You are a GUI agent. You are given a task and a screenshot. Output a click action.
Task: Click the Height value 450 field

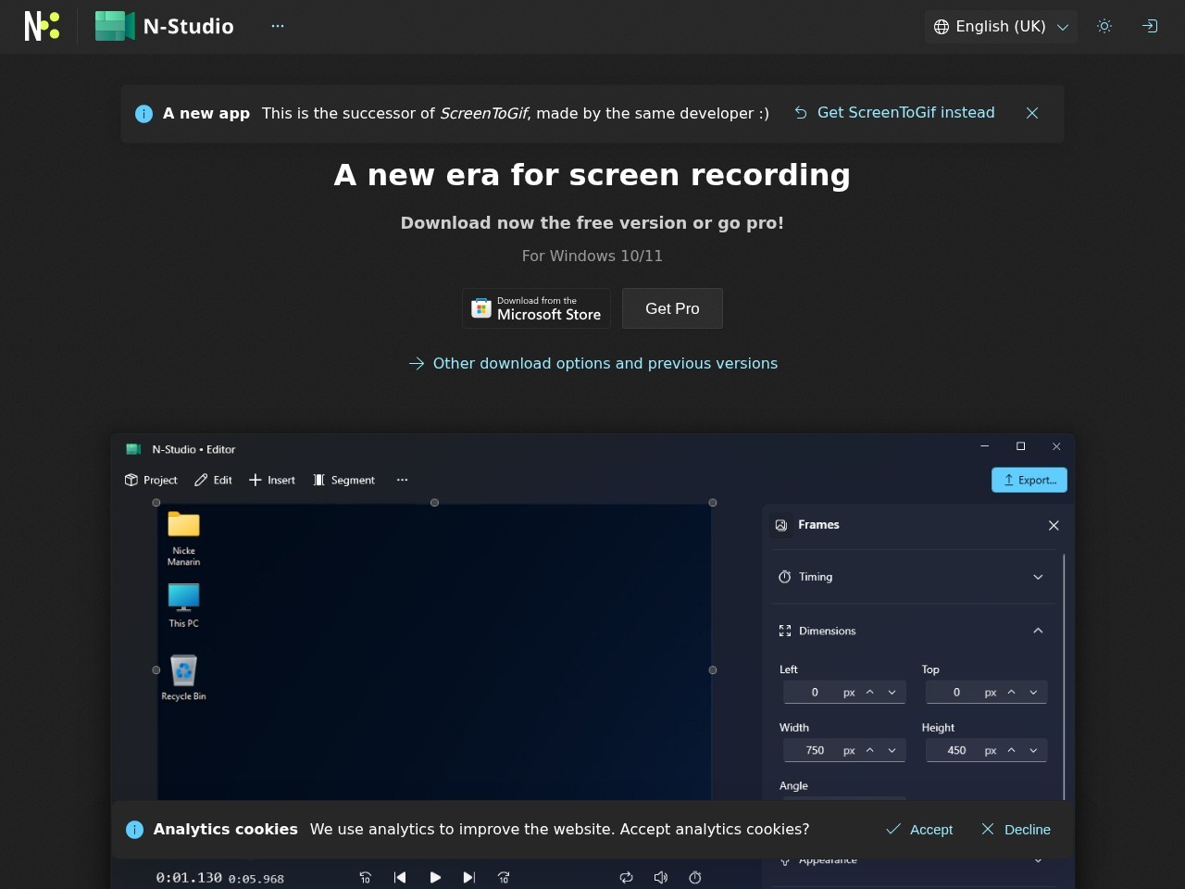coord(956,751)
